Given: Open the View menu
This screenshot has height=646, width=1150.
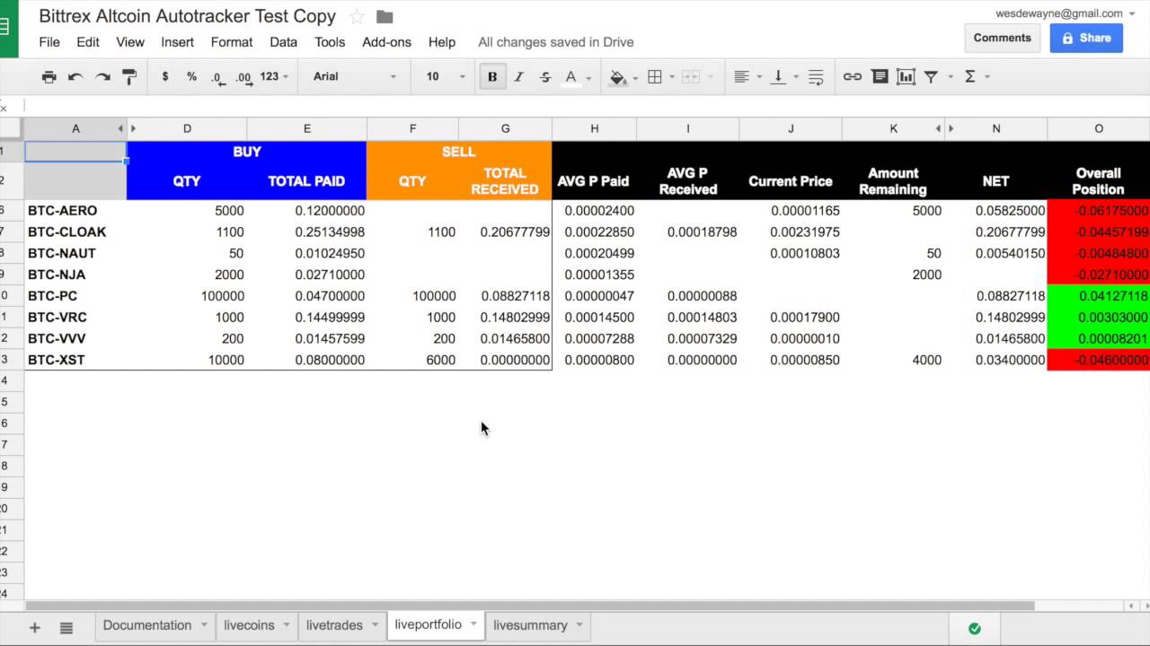Looking at the screenshot, I should coord(130,42).
